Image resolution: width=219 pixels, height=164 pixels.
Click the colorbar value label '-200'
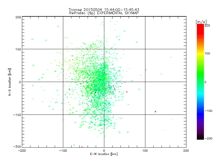(209, 139)
